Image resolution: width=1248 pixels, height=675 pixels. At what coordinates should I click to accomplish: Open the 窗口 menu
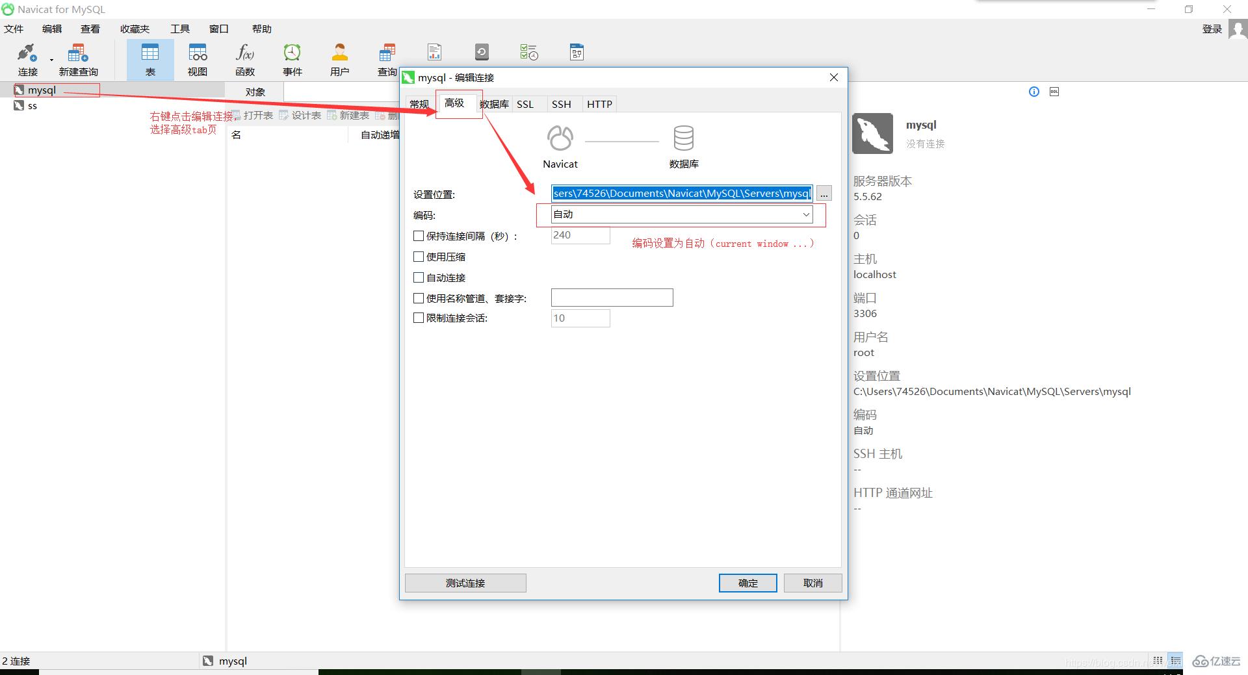click(x=219, y=29)
